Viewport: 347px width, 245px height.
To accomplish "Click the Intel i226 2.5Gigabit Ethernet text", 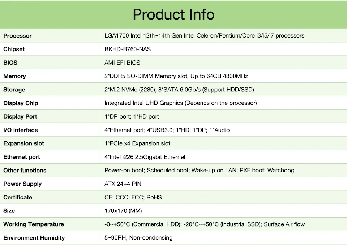I will (145, 157).
